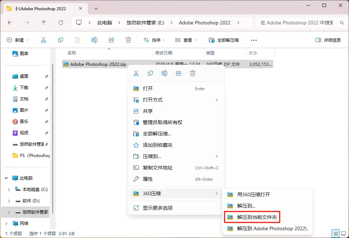Switch to large icons view in status bar
The width and height of the screenshot is (349, 238).
coord(343,233)
